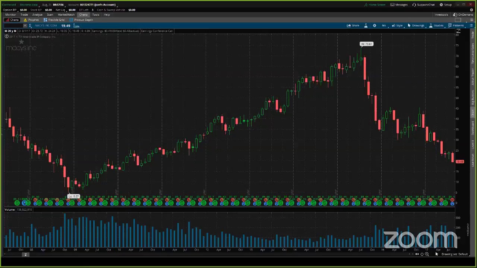The width and height of the screenshot is (477, 268).
Task: Open chart toolbar list menu icon
Action: pos(471,26)
